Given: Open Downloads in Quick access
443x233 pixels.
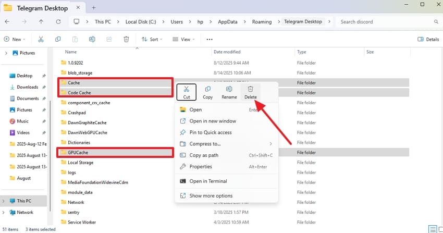Looking at the screenshot, I should [x=28, y=87].
